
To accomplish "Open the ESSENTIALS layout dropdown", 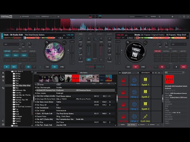I will point(46,17).
